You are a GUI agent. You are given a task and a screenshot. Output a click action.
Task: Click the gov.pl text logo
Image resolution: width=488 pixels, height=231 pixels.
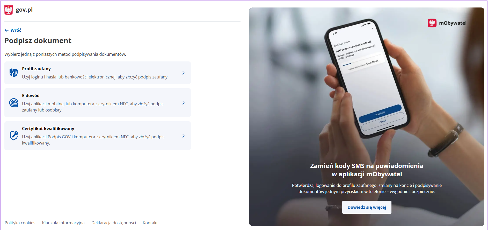(24, 10)
